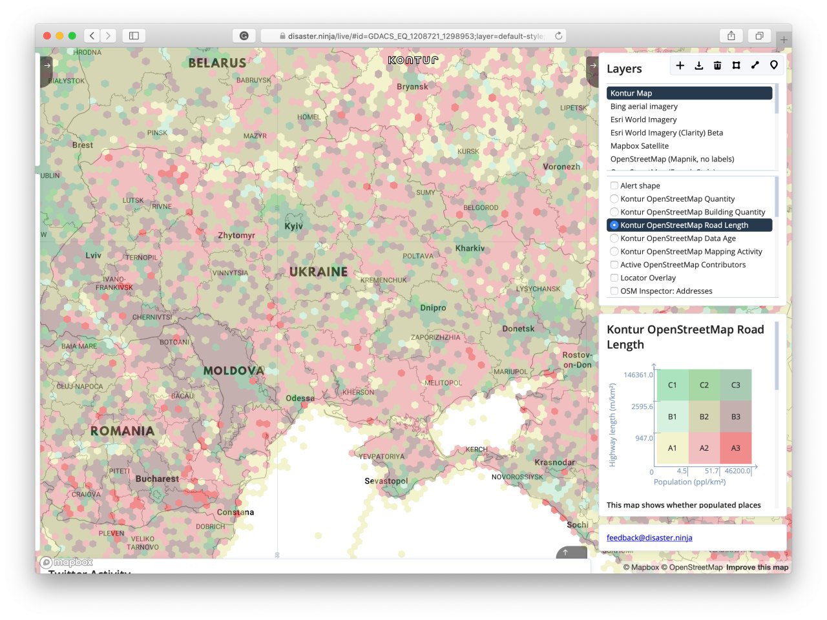The image size is (827, 620).
Task: Click legend swatch B3
Action: [x=736, y=417]
